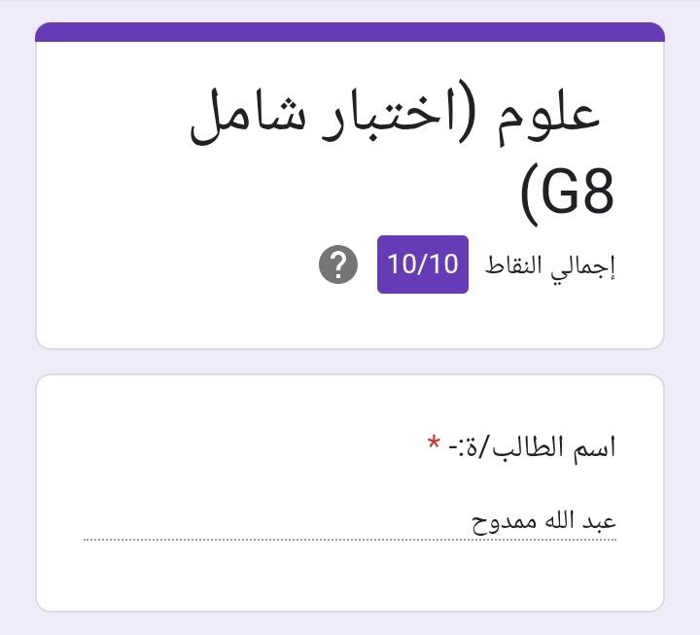
Task: Click the red required asterisk
Action: click(x=434, y=445)
